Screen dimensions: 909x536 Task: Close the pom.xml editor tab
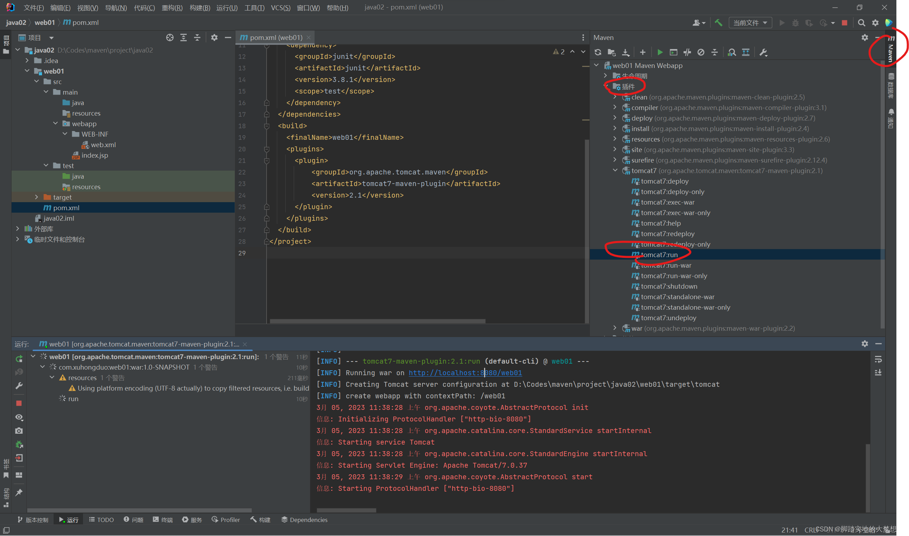click(308, 37)
